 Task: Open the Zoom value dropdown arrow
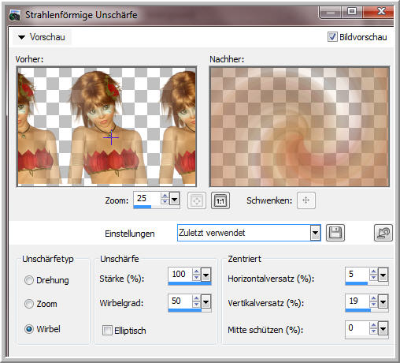(x=175, y=199)
